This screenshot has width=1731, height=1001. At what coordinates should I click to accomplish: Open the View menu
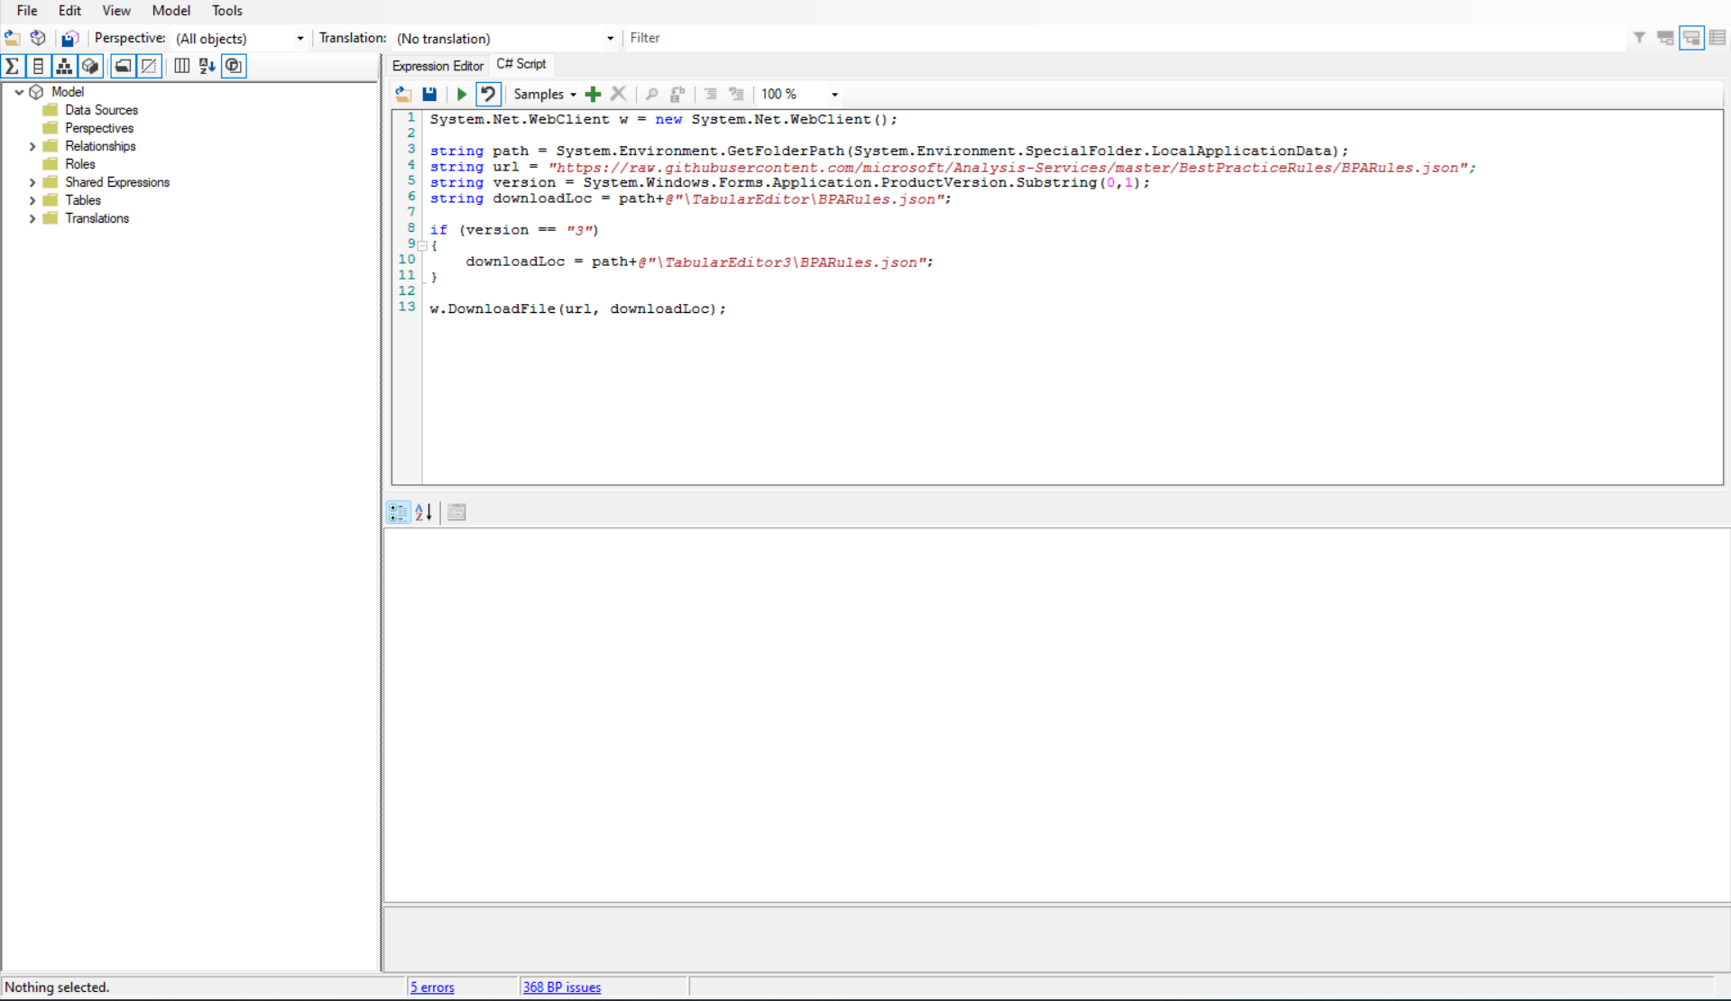[115, 11]
